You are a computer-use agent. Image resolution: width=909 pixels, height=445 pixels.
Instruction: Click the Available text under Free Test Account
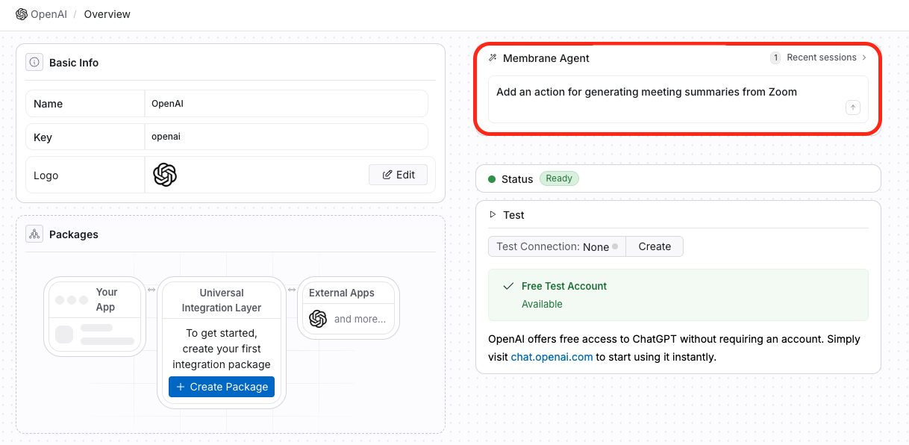click(542, 304)
